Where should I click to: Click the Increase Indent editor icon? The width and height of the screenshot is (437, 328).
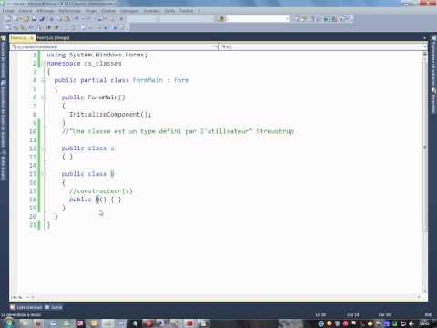(56, 27)
